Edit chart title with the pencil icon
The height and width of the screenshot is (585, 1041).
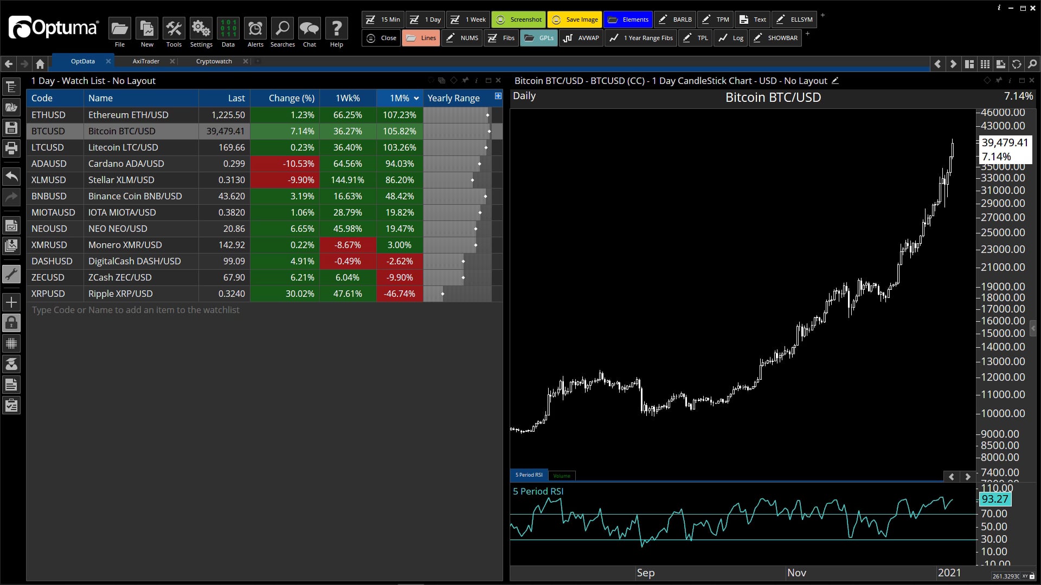tap(836, 81)
